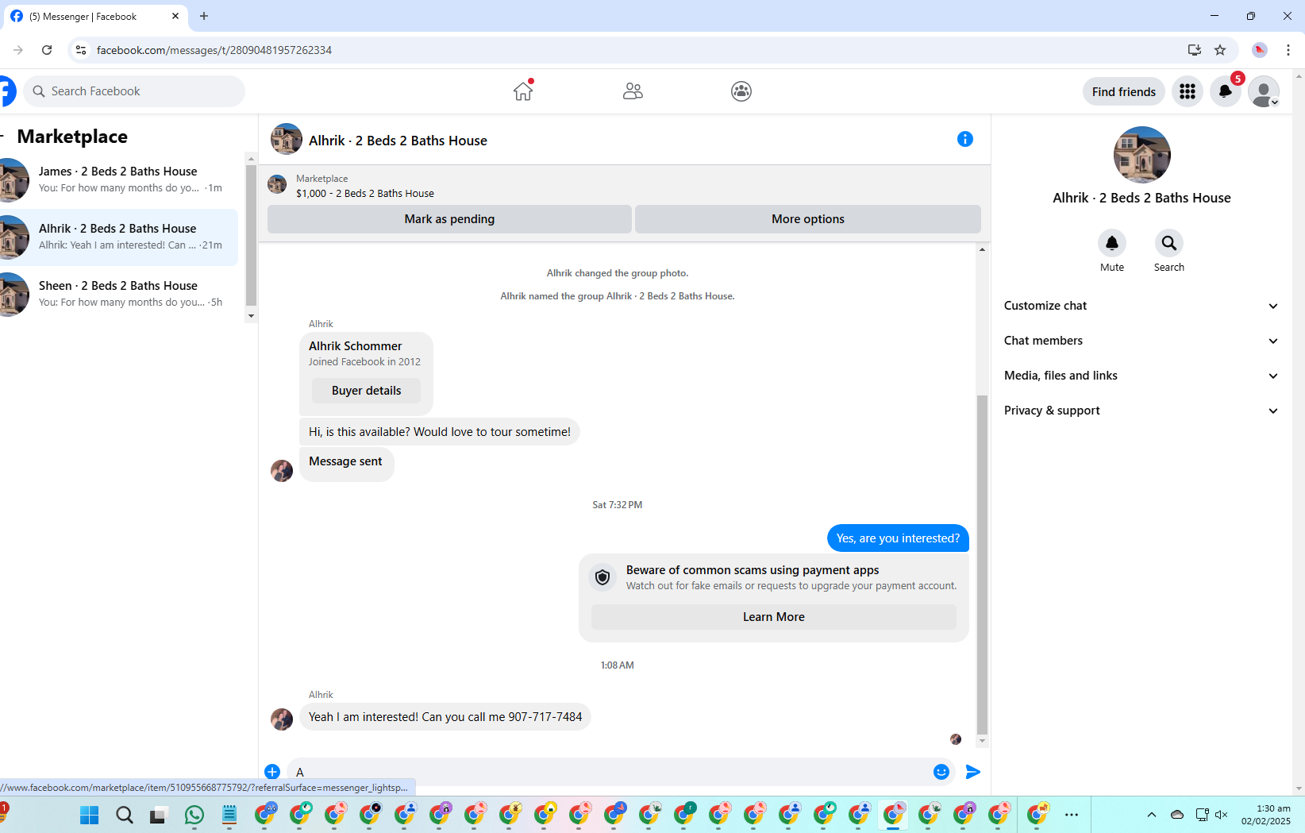Viewport: 1305px width, 833px height.
Task: Select the Alhrik · 2 Beds 2 Baths House chat
Action: pyautogui.click(x=119, y=237)
